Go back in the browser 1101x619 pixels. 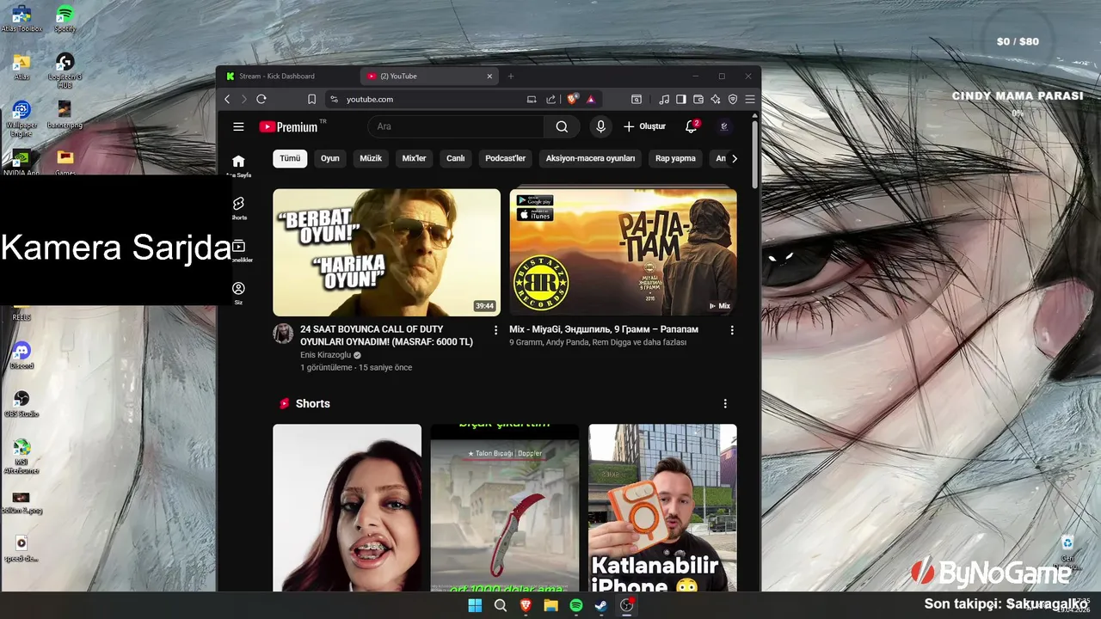click(227, 99)
